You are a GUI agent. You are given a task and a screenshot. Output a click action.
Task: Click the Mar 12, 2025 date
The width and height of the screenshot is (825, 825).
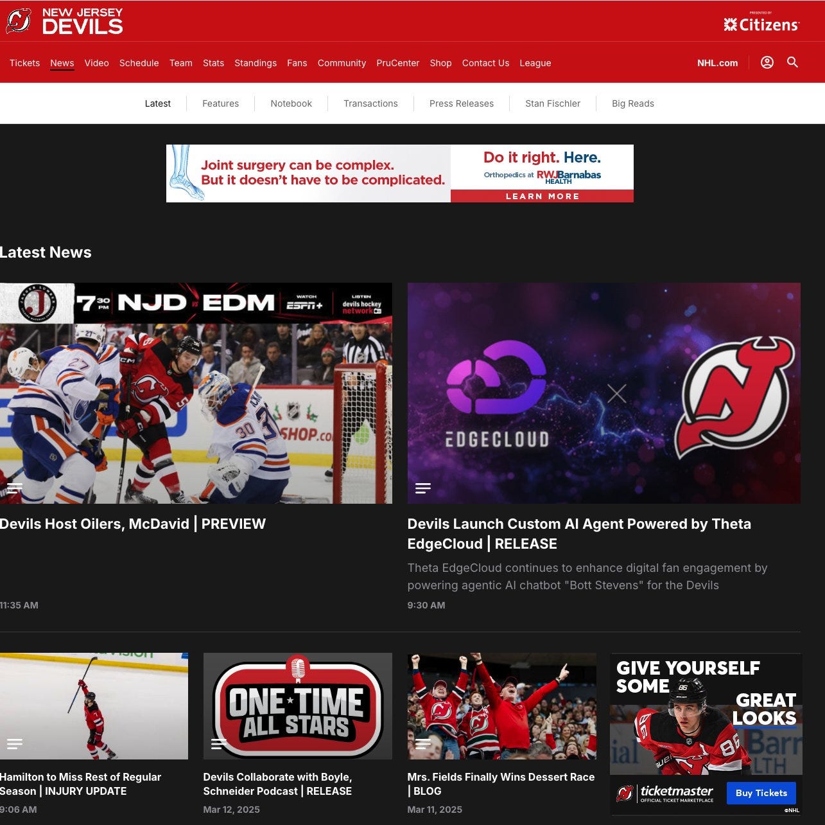pos(232,810)
